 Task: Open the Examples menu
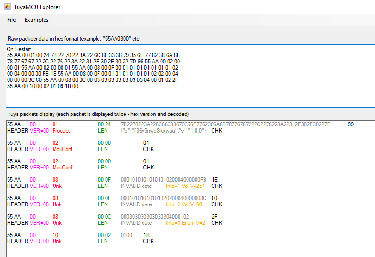(36, 20)
